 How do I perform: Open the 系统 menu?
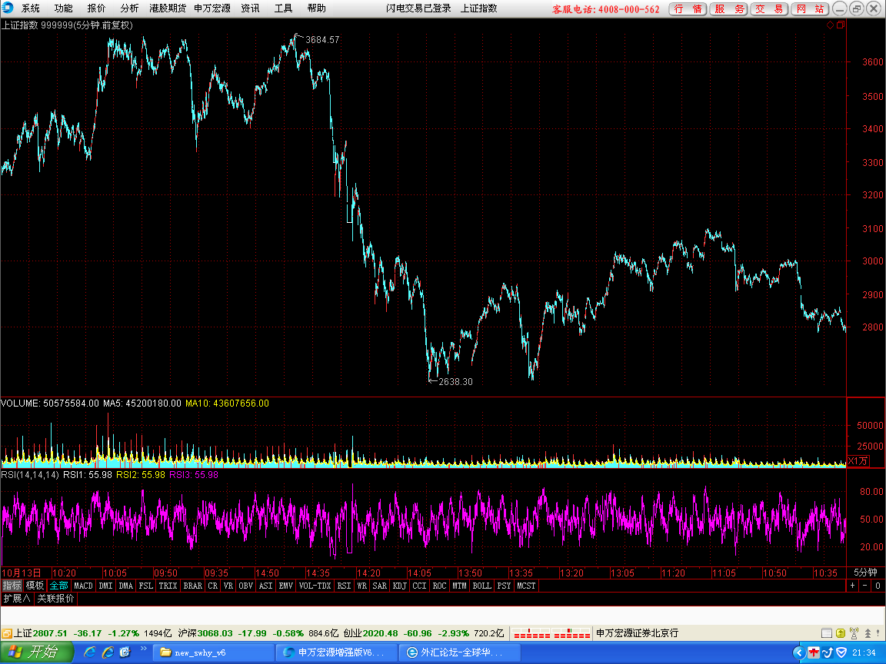(x=31, y=8)
